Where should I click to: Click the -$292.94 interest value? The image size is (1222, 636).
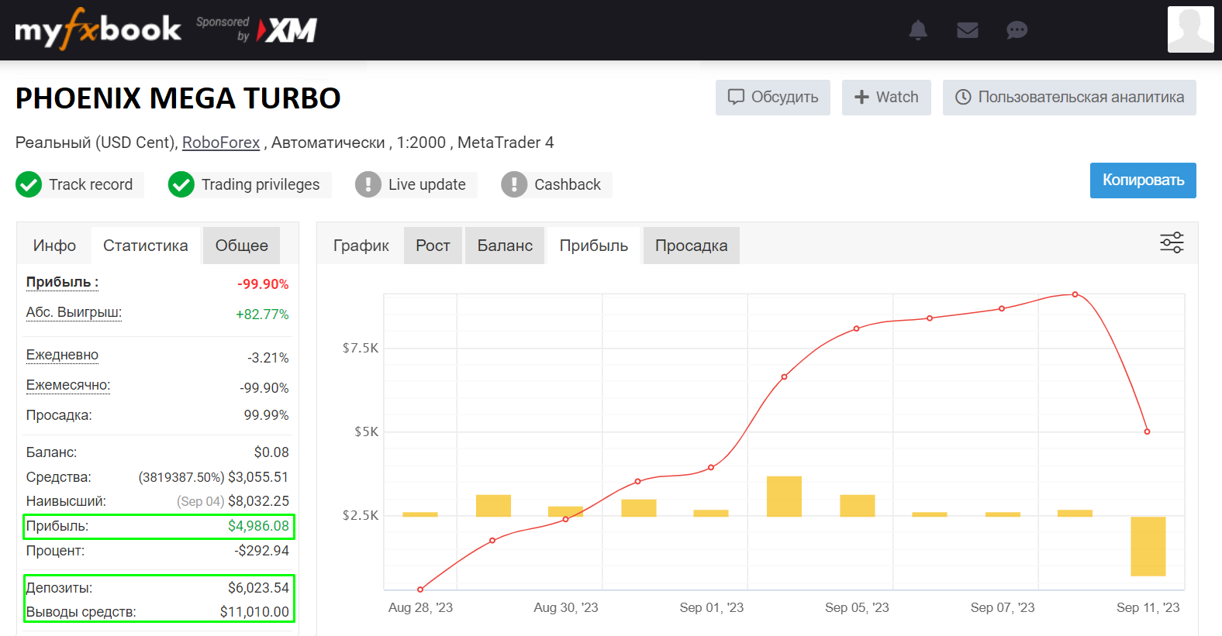(261, 551)
